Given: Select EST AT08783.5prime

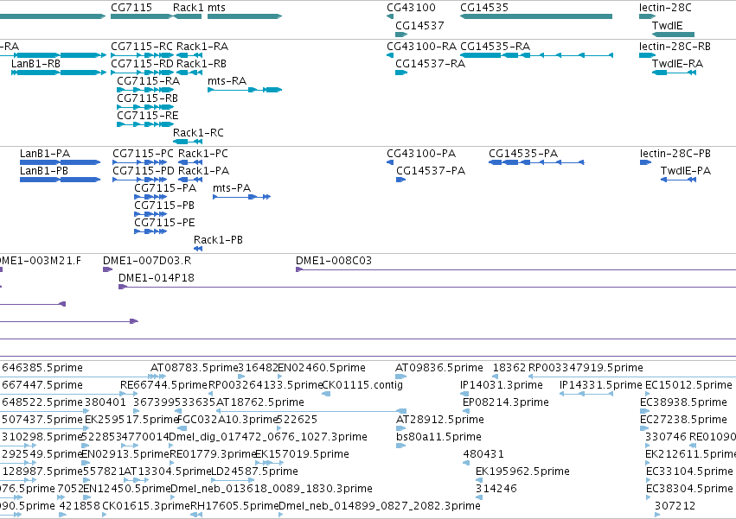Looking at the screenshot, I should pos(194,368).
